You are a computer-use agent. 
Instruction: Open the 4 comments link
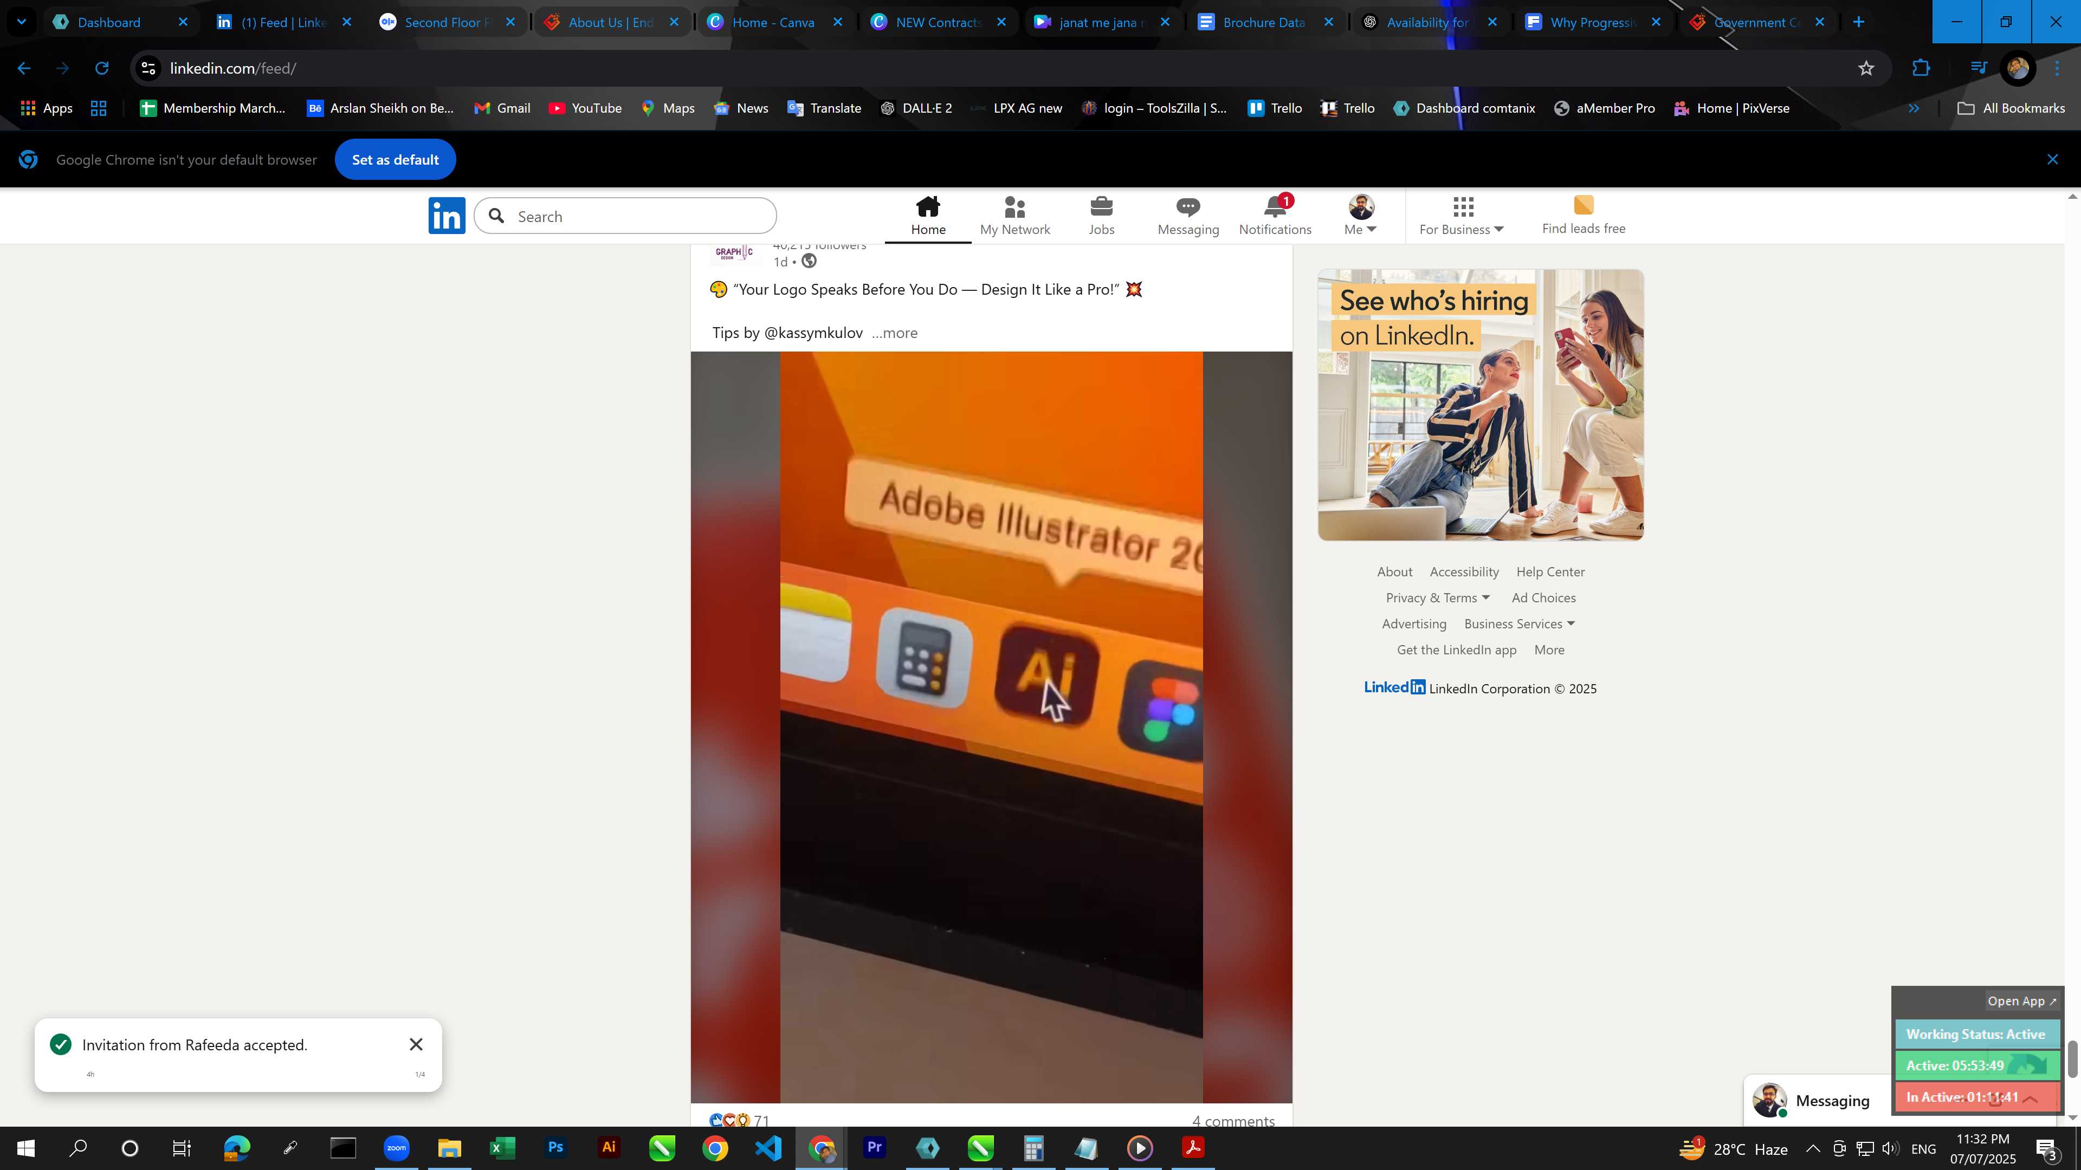pyautogui.click(x=1233, y=1120)
